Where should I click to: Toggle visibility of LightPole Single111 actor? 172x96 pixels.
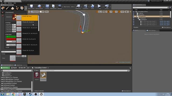pos(134,21)
